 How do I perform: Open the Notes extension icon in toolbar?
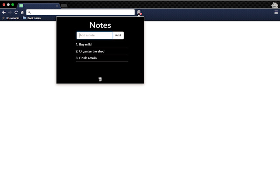pyautogui.click(x=139, y=12)
